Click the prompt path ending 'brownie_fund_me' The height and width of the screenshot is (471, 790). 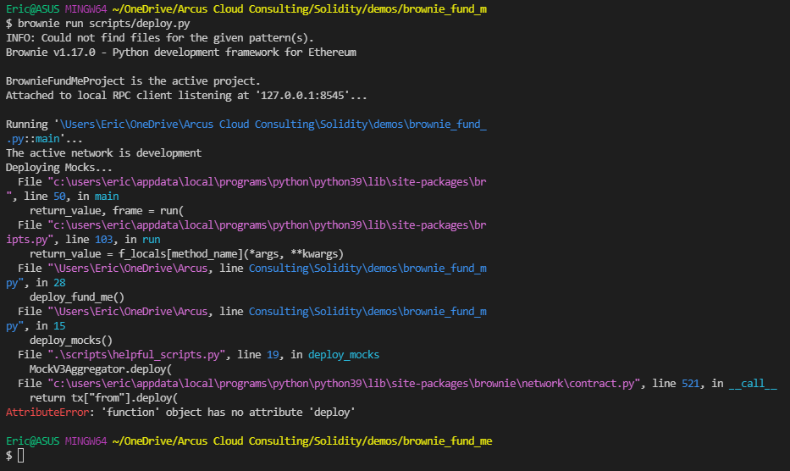(302, 441)
